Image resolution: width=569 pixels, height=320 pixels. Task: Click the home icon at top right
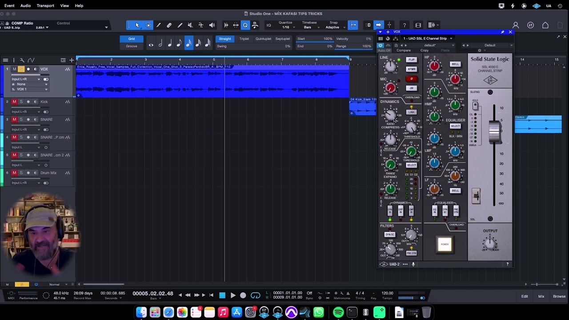coord(545,25)
